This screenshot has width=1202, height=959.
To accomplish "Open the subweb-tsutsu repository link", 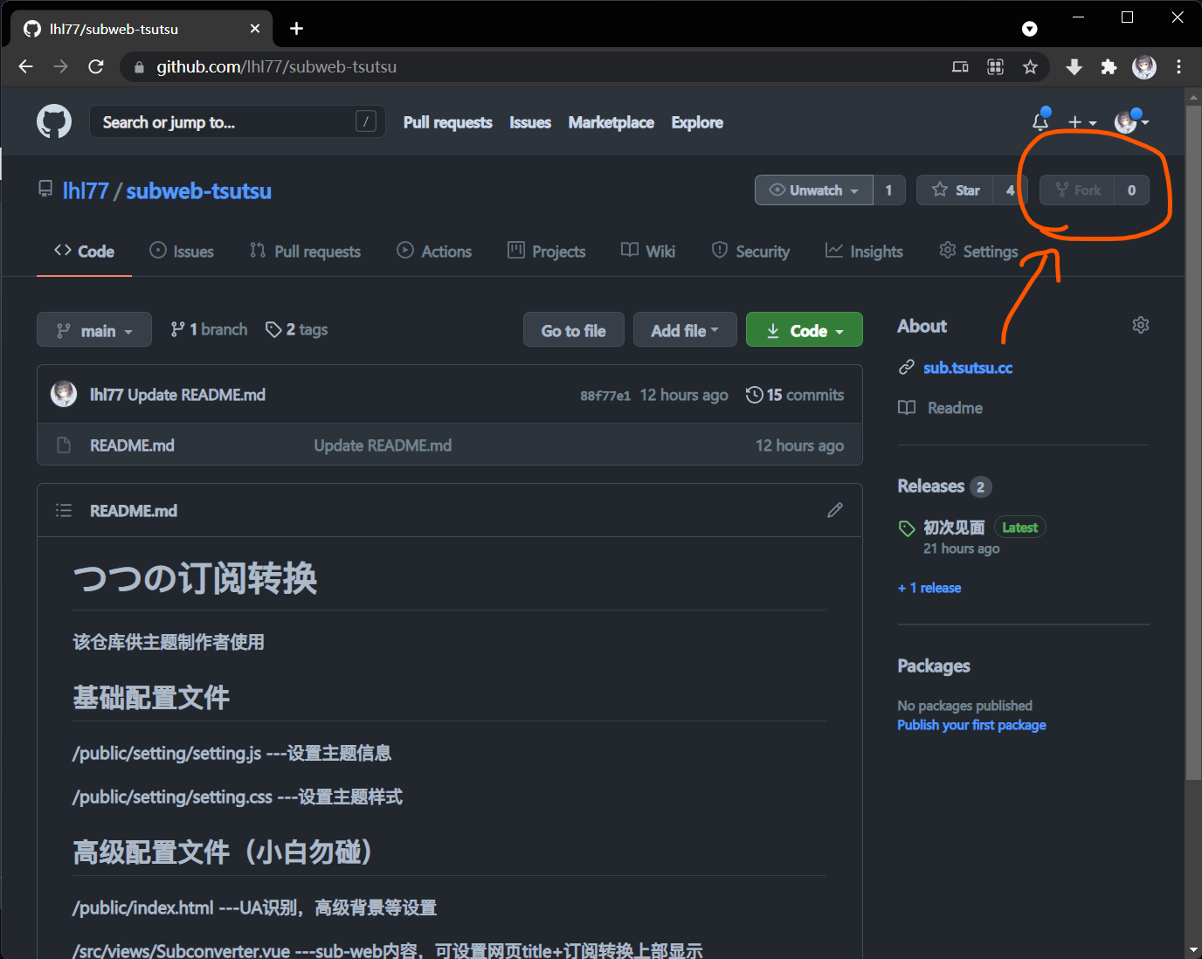I will pos(198,190).
